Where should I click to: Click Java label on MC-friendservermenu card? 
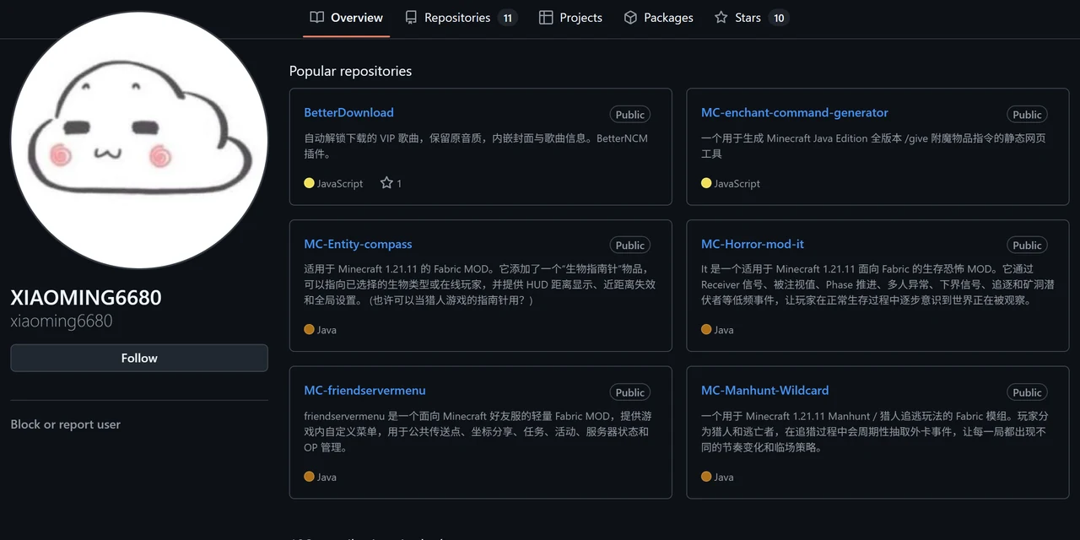[x=327, y=478]
